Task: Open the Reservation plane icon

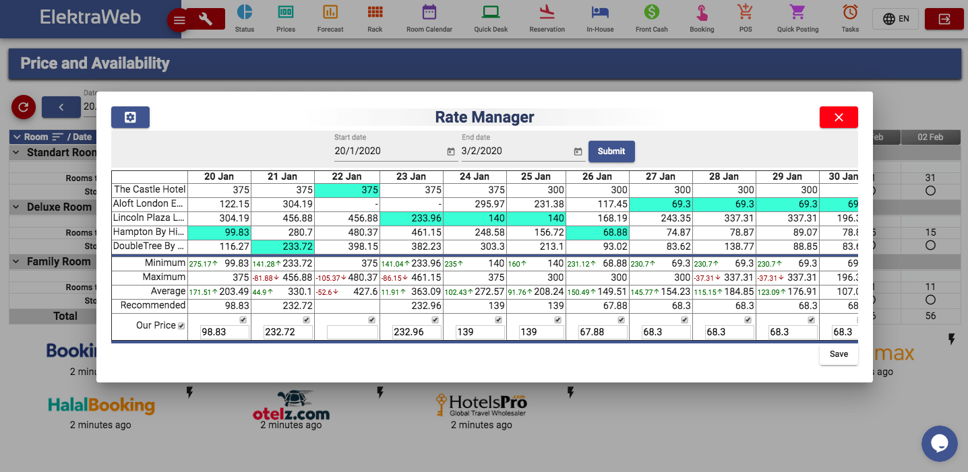Action: point(547,12)
